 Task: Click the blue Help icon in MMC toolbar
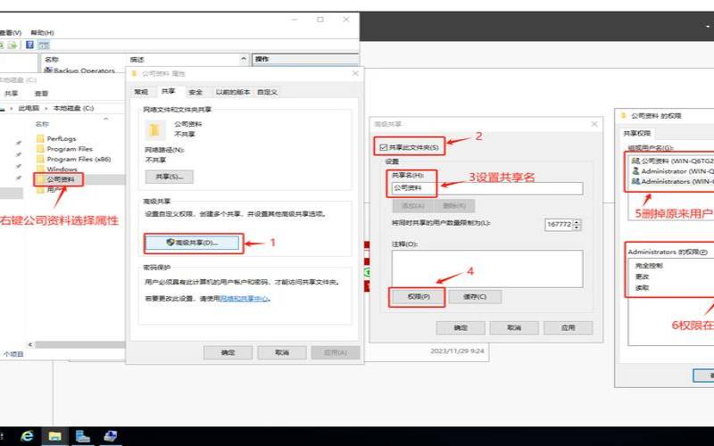(29, 45)
